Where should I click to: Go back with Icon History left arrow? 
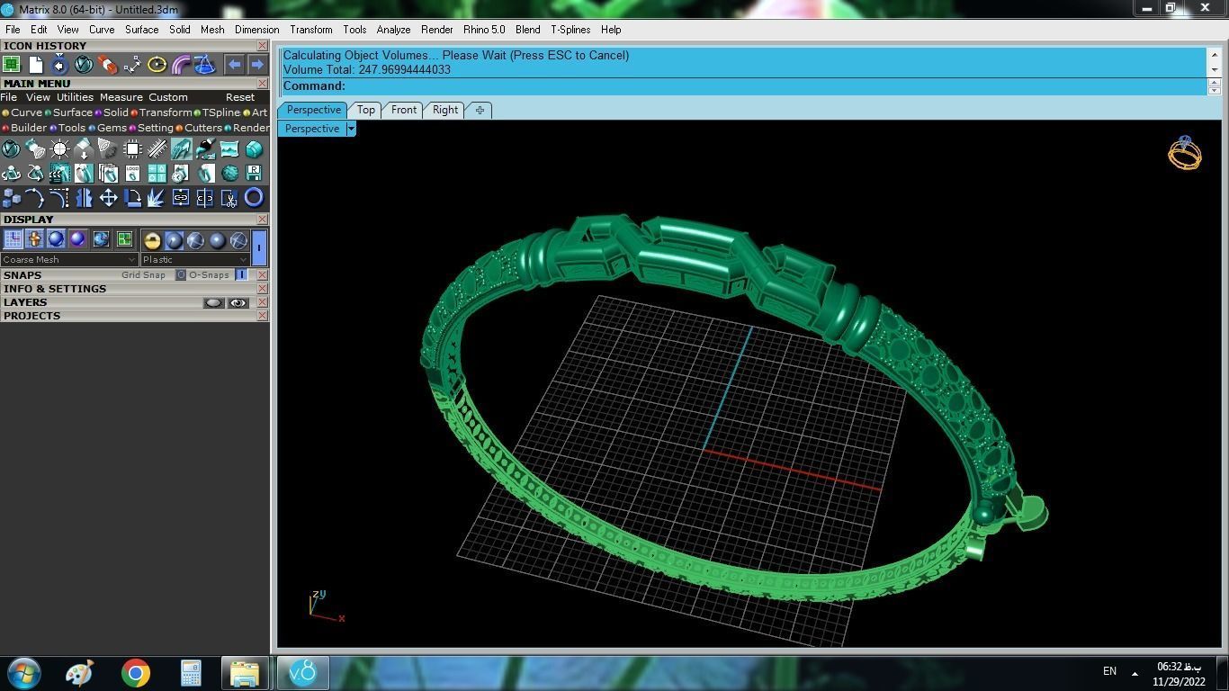[x=234, y=65]
